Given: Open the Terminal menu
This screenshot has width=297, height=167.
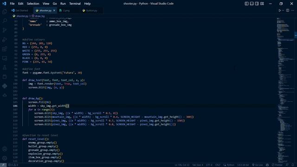Looking at the screenshot, I should point(75,4).
